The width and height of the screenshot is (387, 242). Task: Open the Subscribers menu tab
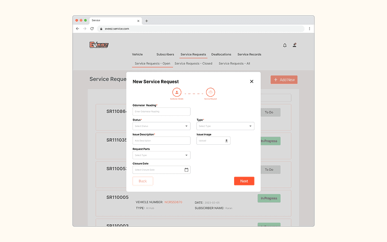click(x=165, y=54)
